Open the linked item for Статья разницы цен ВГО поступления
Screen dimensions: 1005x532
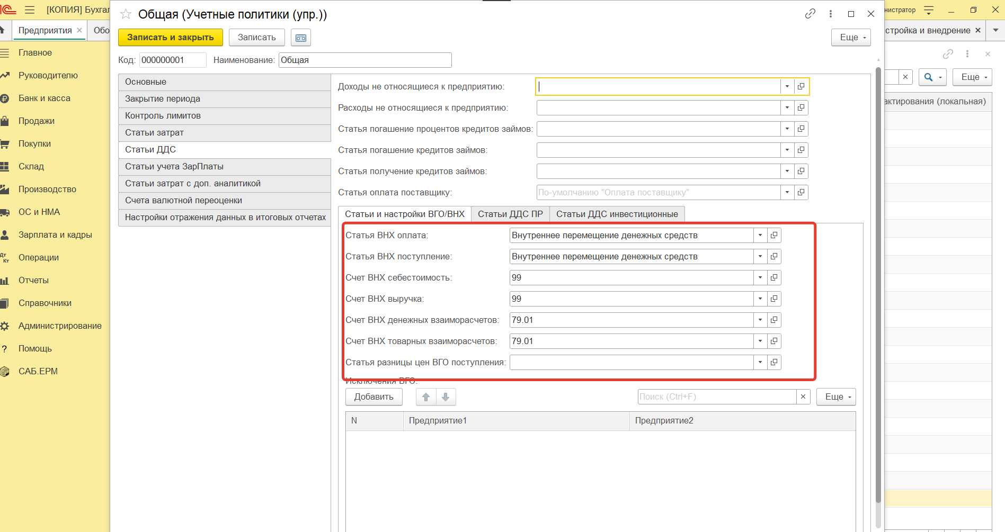[774, 362]
